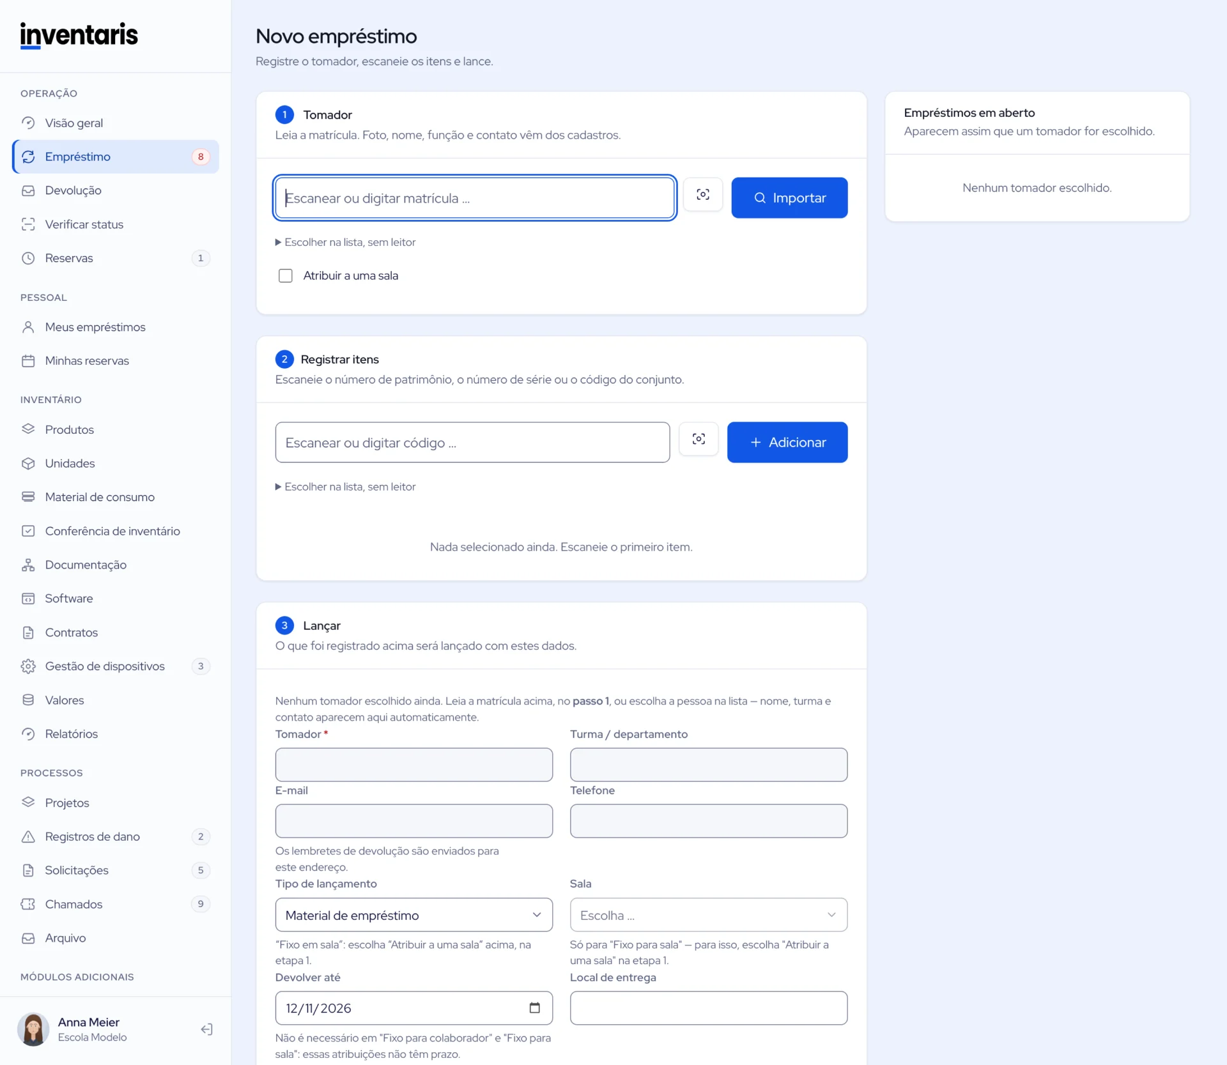Click the Adicionar button
Image resolution: width=1227 pixels, height=1065 pixels.
tap(787, 442)
